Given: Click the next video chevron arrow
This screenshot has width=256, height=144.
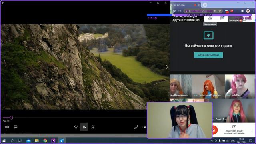Looking at the screenshot, I should click(x=167, y=67).
